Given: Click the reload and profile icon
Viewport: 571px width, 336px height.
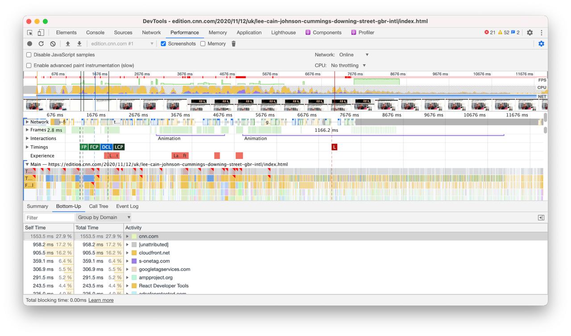Looking at the screenshot, I should [x=41, y=44].
